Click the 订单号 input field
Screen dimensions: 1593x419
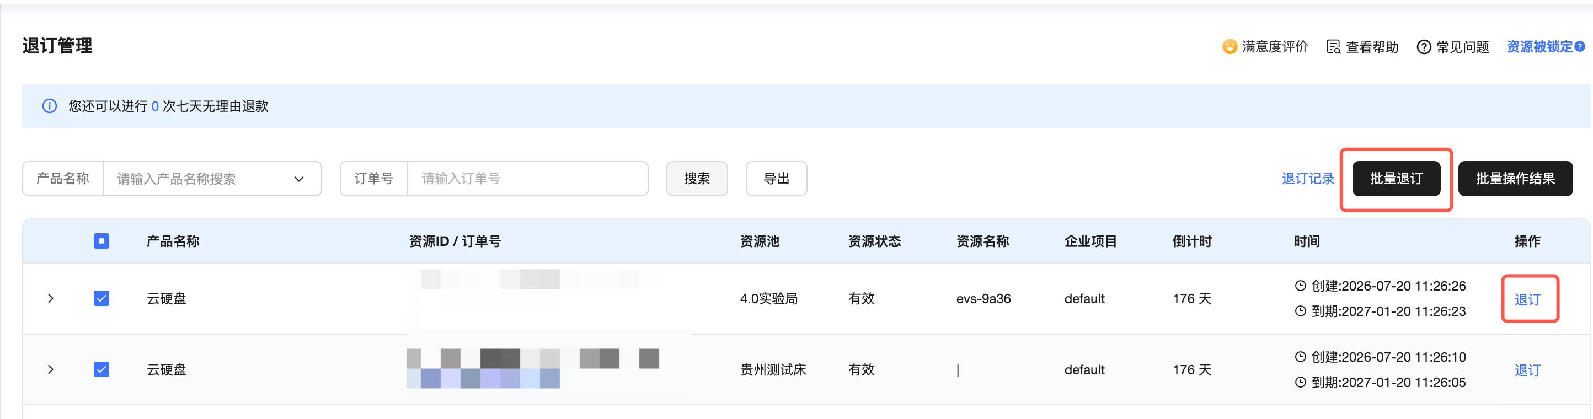[x=527, y=179]
